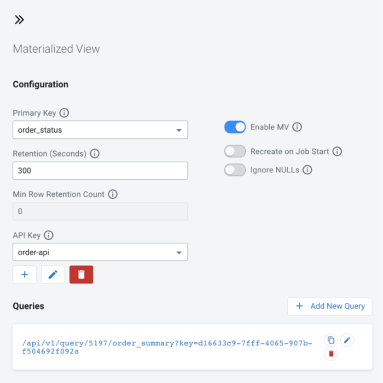Show info icon beside Ignore NULLs
Screen dimensions: 383x383
(x=308, y=170)
